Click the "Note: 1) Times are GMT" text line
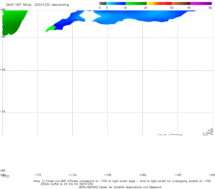The height and width of the screenshot is (189, 215). (x=122, y=181)
